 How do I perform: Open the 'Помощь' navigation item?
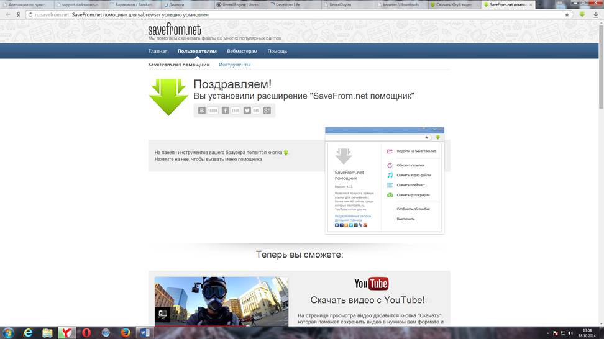click(277, 51)
